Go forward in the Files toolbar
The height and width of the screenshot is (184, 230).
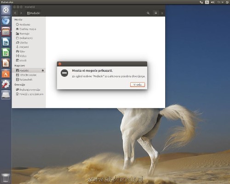coord(21,13)
